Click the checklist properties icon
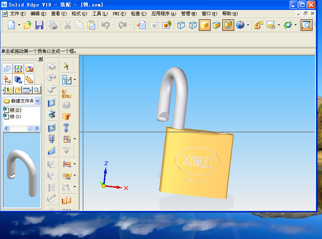322x239 pixels. 141,25
